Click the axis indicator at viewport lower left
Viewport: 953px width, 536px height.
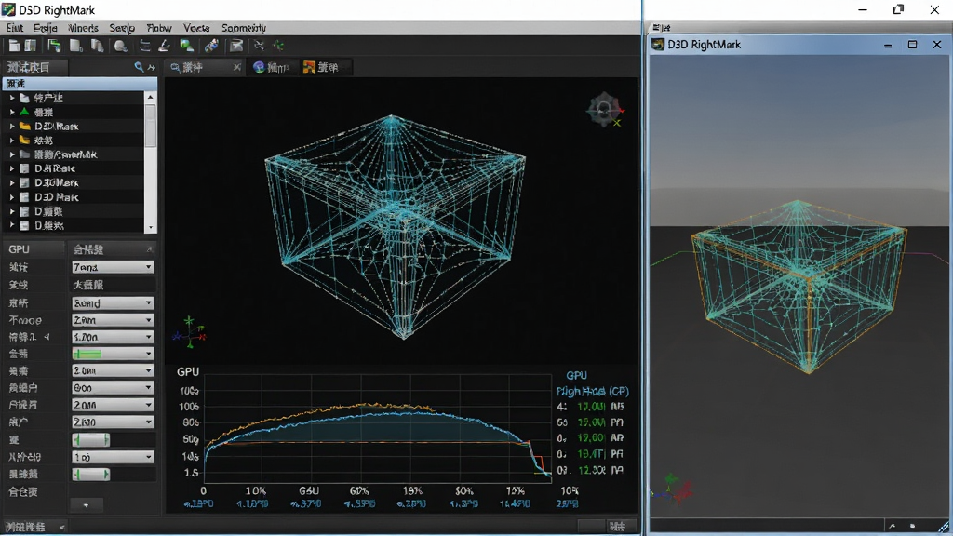click(190, 332)
